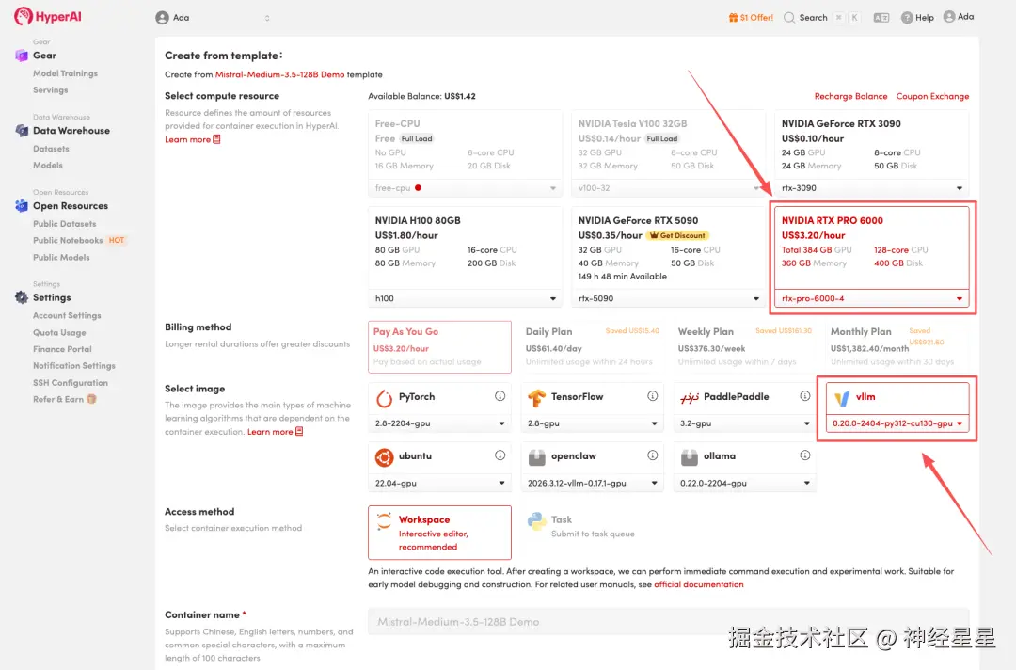Select the Daily Plan billing option

593,347
